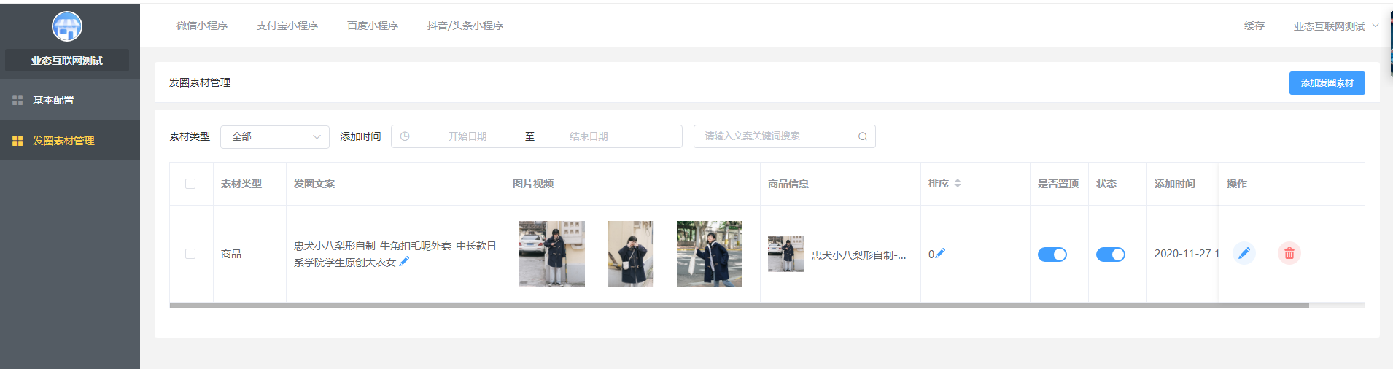The width and height of the screenshot is (1393, 369).
Task: Click the red trash delete icon in 操作 column
Action: (1289, 253)
